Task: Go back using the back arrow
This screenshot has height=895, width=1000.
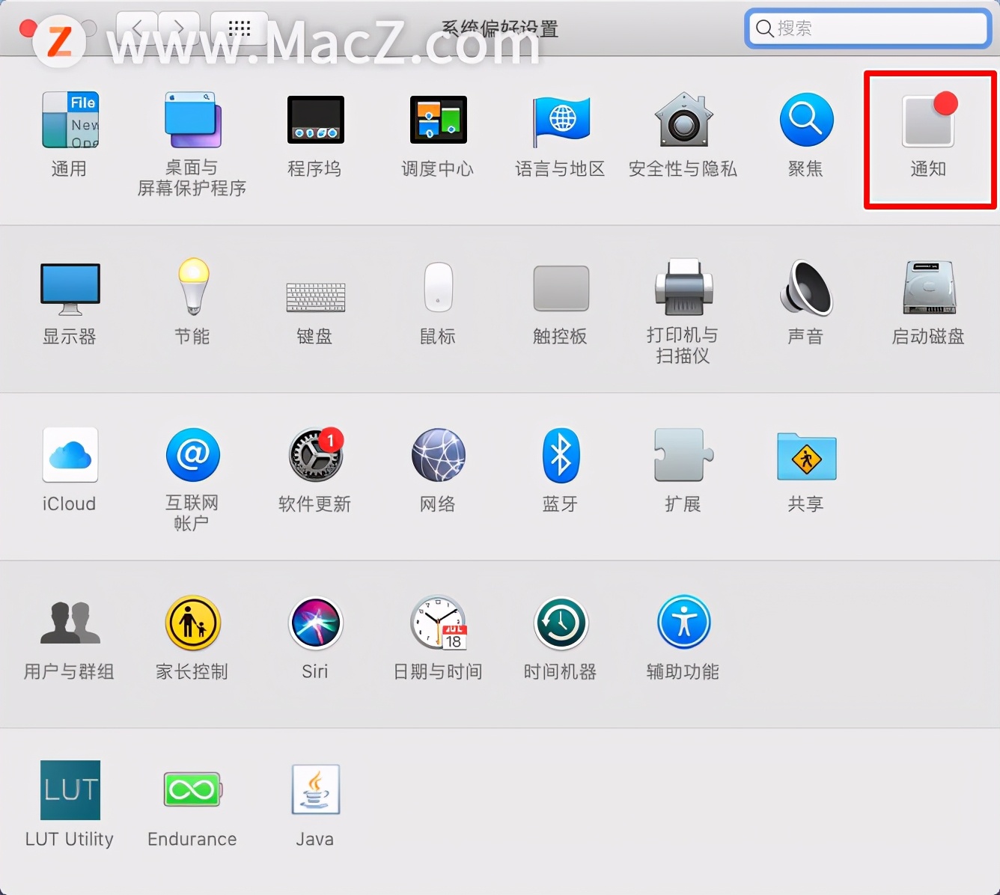Action: tap(137, 28)
